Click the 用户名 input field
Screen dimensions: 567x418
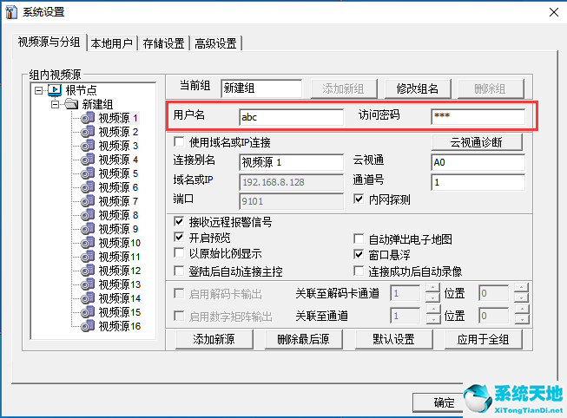click(291, 117)
